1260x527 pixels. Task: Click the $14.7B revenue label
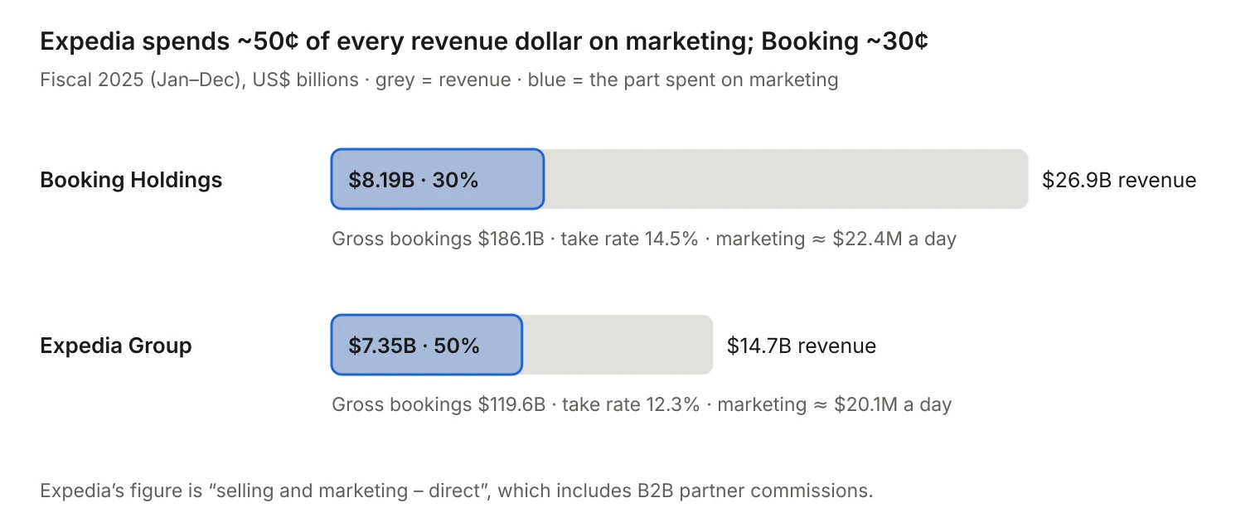pos(802,346)
